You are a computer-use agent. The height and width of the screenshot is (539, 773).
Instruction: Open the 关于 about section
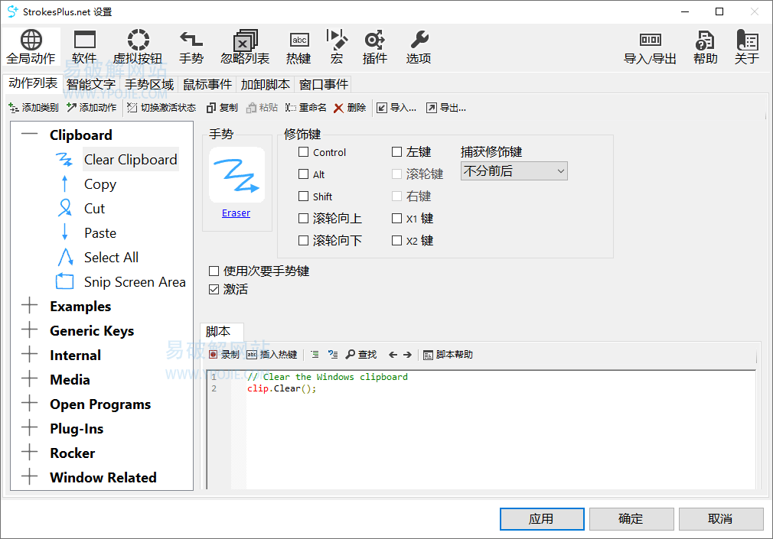tap(746, 47)
